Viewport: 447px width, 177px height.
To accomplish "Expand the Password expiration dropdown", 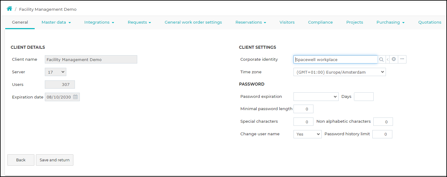I will click(x=316, y=97).
